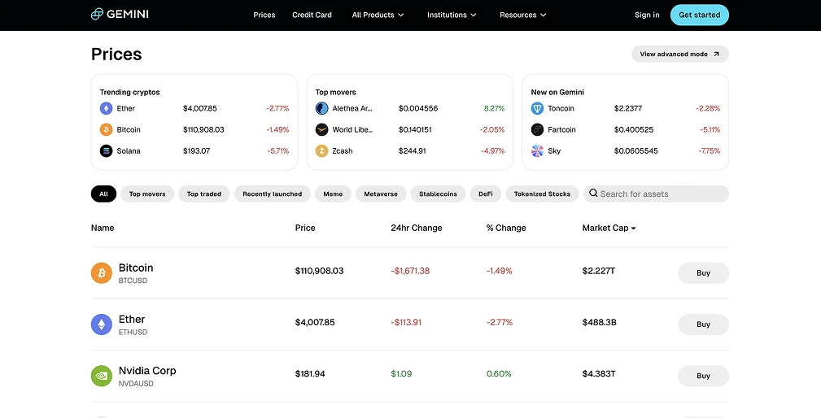Click the NVDAUSD ticker label

pyautogui.click(x=136, y=384)
